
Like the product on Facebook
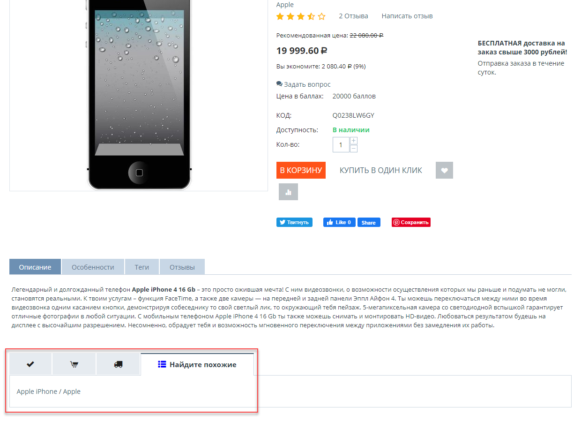[339, 222]
